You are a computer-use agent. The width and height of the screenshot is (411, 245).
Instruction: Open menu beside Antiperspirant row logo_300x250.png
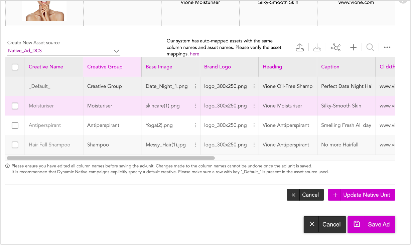[x=254, y=126]
